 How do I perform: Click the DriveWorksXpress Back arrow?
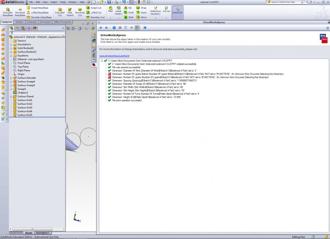(x=101, y=28)
